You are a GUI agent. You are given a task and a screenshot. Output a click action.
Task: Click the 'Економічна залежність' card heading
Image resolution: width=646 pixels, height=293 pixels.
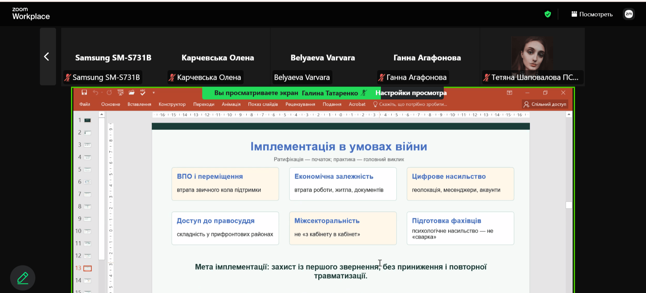[334, 176]
